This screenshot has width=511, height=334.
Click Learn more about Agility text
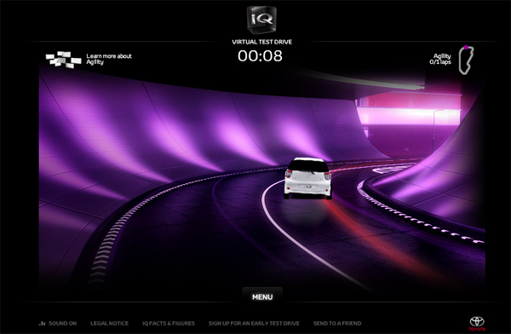109,59
